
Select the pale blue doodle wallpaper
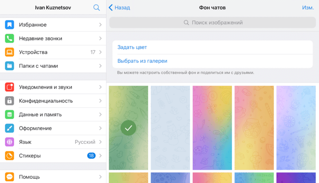[170, 128]
